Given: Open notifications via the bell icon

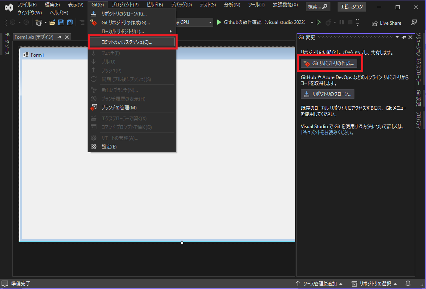Looking at the screenshot, I should (408, 283).
